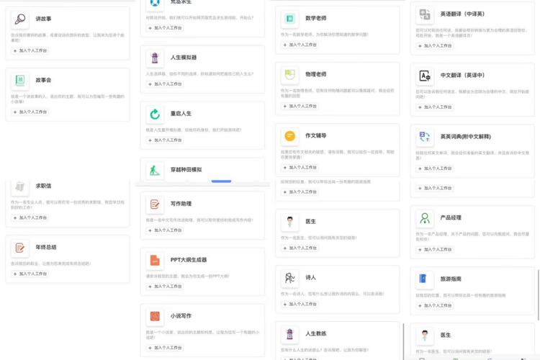Click 加入个人工作台 under 诗人
Screen dimensions: 540x360
coord(300,304)
